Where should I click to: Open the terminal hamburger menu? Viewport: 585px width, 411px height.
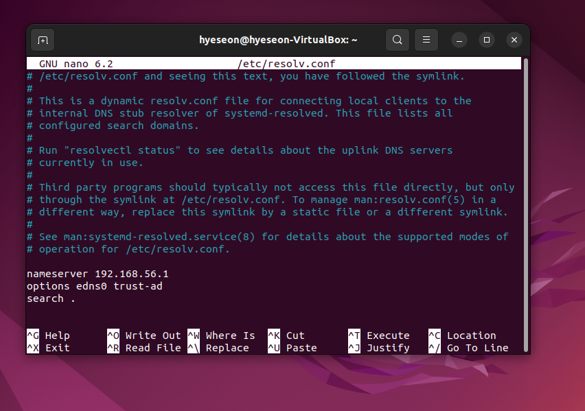426,40
